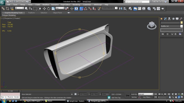The height and width of the screenshot is (103, 184).
Task: Click the Use Pivot Point Center icon
Action: pos(67,9)
